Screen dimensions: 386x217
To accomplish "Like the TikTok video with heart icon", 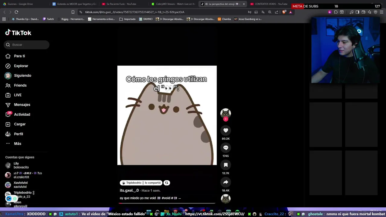I will coord(226,130).
